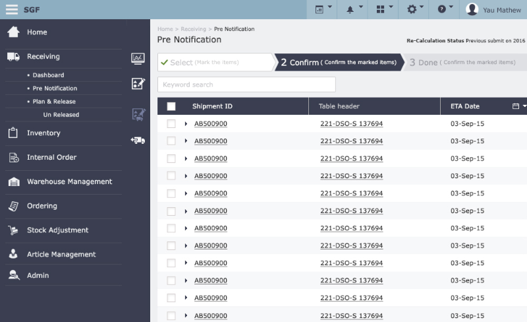Open the hamburger menu next to SGF
This screenshot has height=322, width=527.
[x=12, y=9]
